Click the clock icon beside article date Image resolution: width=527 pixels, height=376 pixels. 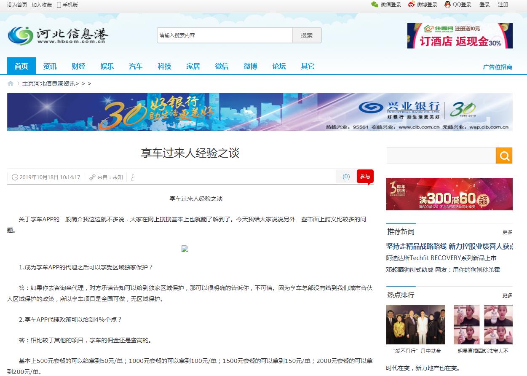15,177
